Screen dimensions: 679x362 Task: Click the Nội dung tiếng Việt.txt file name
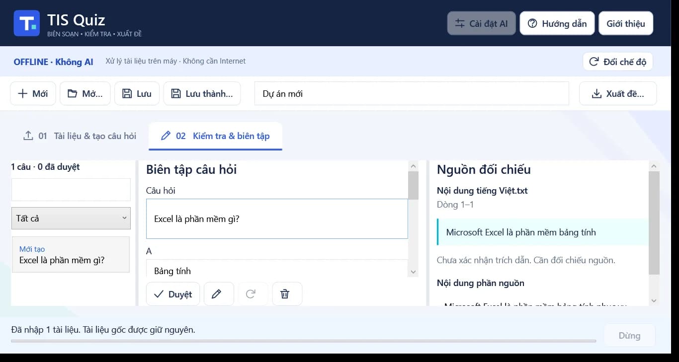[482, 190]
